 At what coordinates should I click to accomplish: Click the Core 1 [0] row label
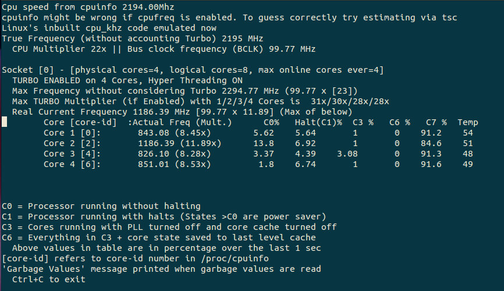coord(72,133)
